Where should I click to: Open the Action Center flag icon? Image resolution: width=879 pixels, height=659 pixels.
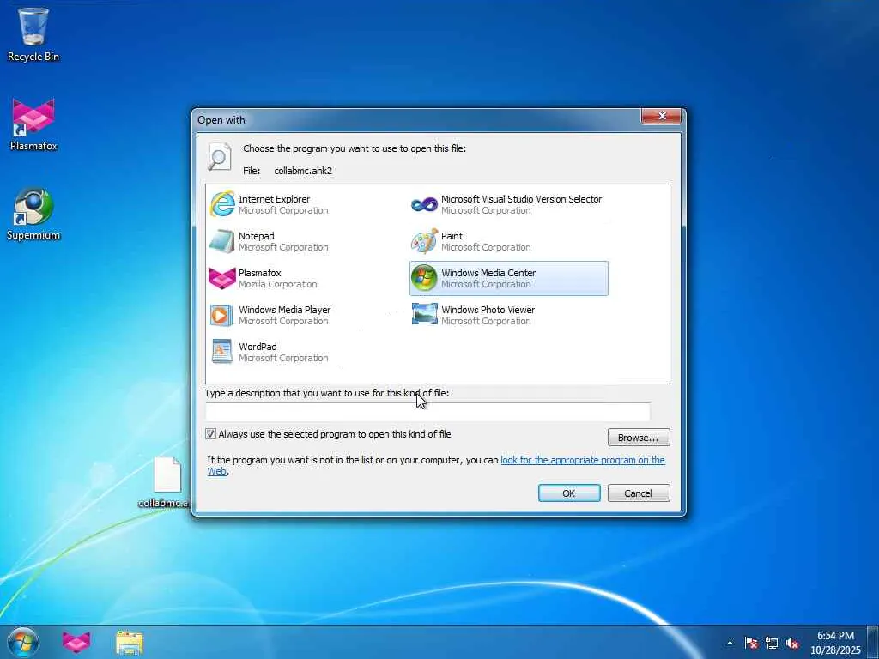(x=751, y=643)
